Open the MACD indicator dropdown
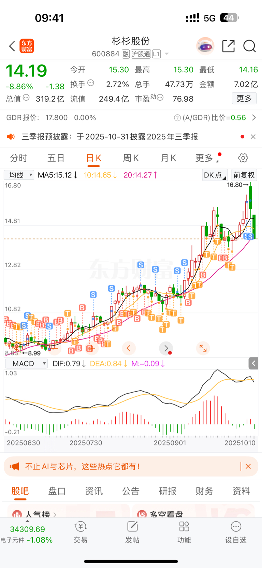The width and height of the screenshot is (262, 568). (x=26, y=364)
